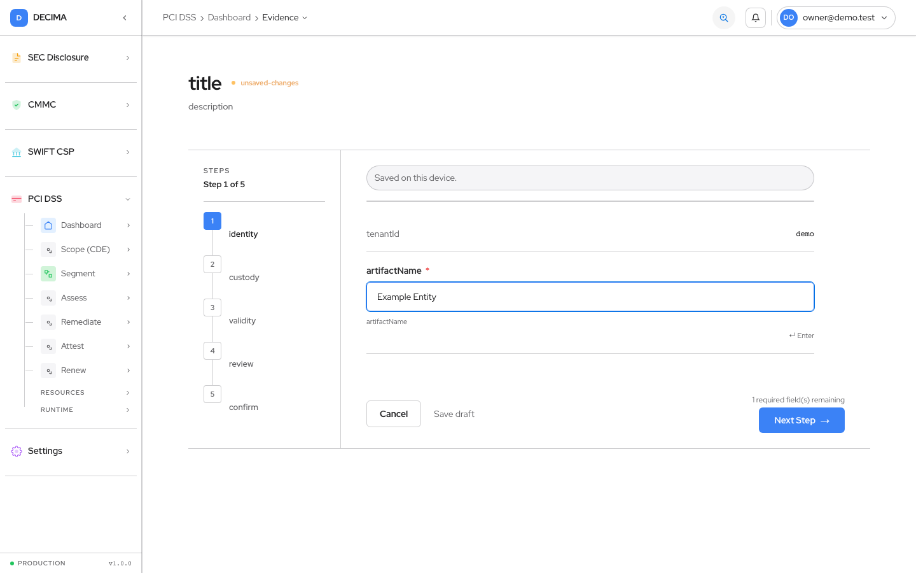
Task: Click the Segment icon
Action: [x=48, y=274]
